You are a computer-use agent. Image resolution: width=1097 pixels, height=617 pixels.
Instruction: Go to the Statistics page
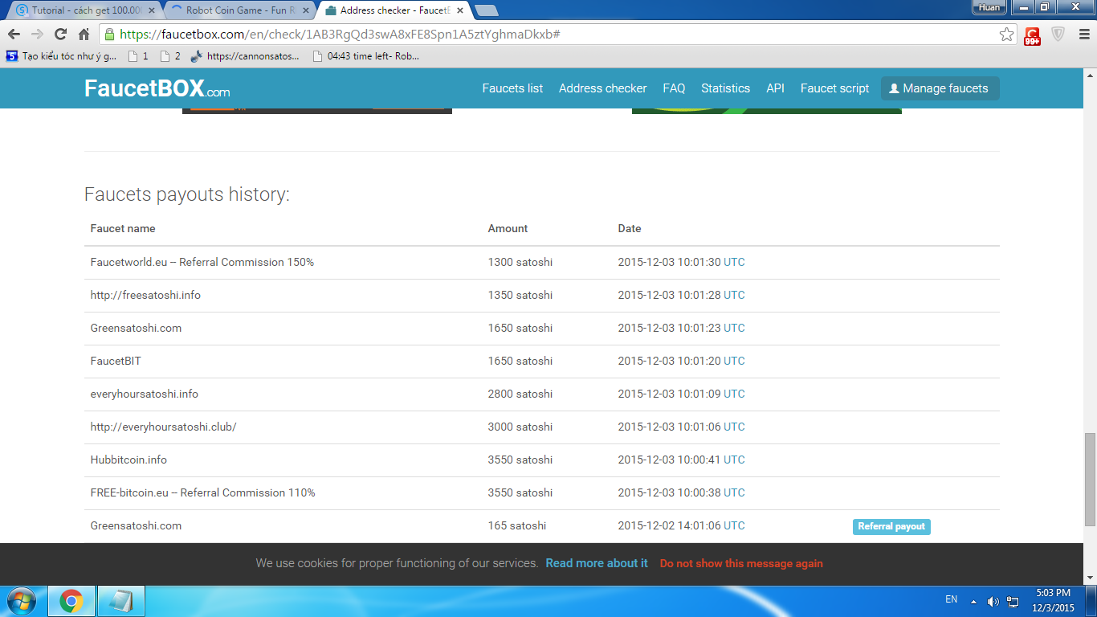tap(725, 88)
